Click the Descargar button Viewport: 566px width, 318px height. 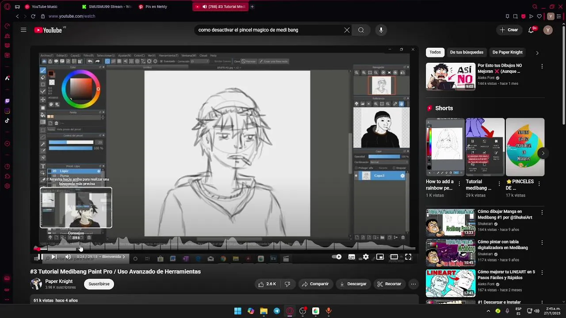(x=353, y=284)
